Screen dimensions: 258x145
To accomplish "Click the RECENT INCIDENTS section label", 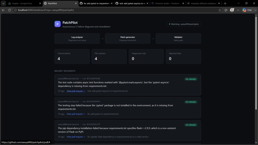I will [65, 71].
